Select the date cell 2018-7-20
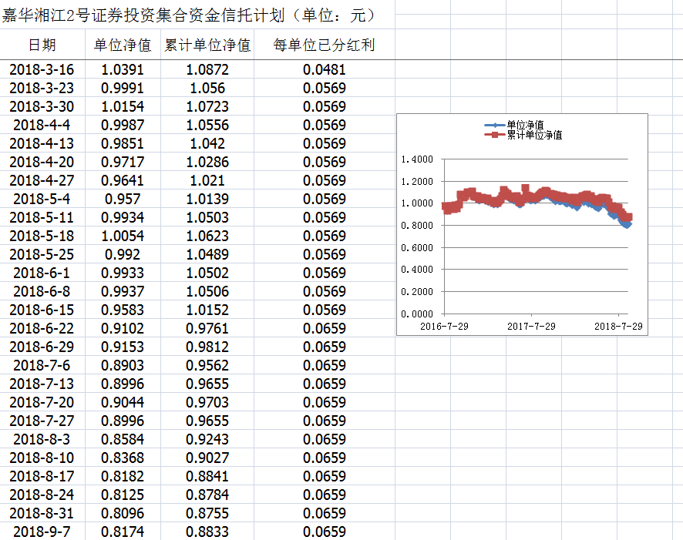The width and height of the screenshot is (683, 540). pyautogui.click(x=42, y=403)
